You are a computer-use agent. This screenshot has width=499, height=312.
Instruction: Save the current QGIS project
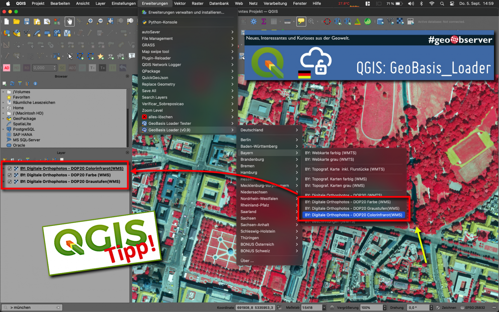pyautogui.click(x=27, y=21)
